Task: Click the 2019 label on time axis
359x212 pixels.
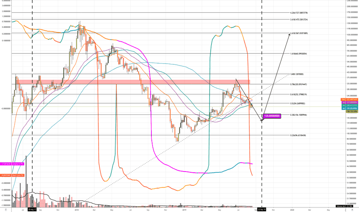Action: [185, 209]
